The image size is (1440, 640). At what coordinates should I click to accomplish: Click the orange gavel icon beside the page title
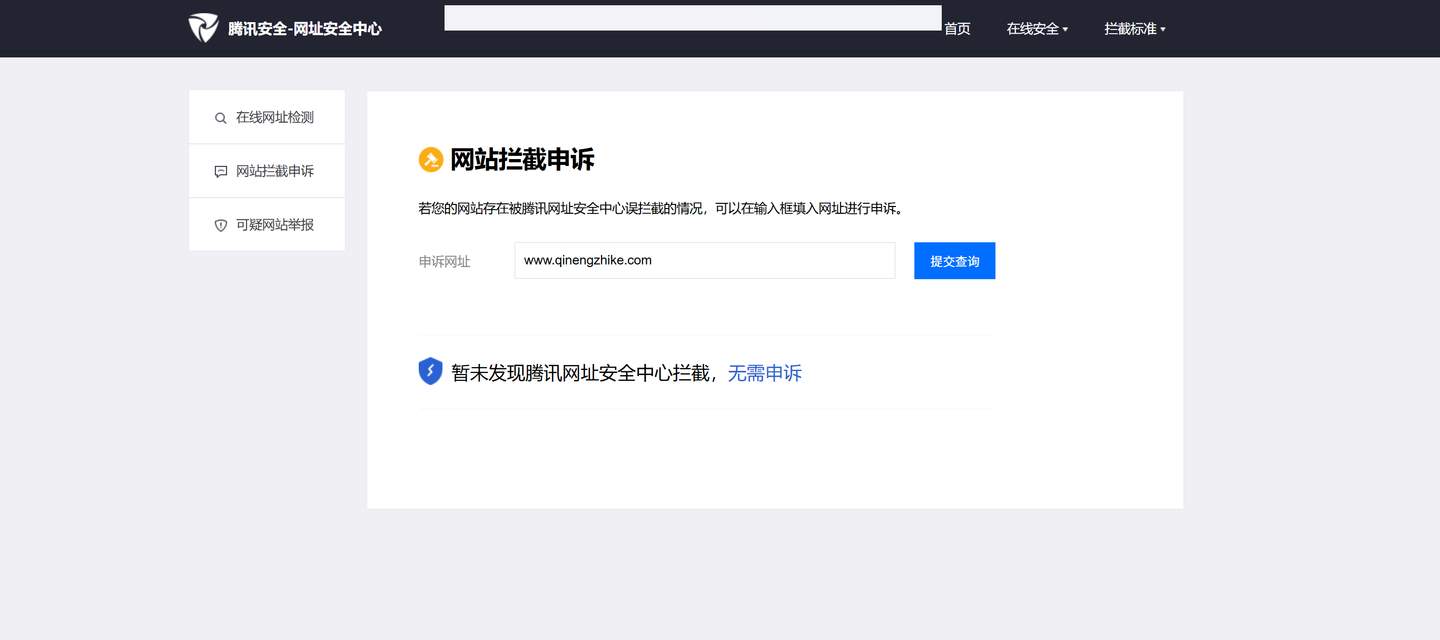(x=430, y=160)
